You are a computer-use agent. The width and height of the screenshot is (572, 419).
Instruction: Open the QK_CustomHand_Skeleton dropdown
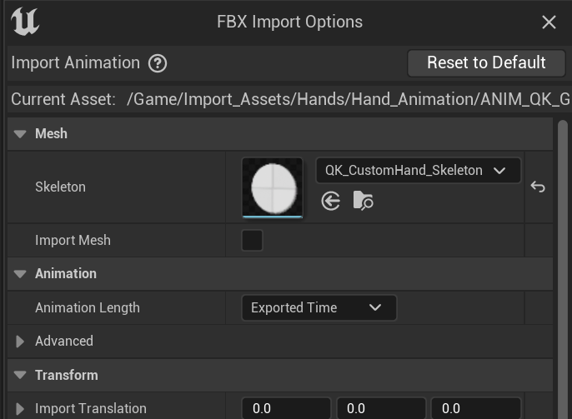[418, 170]
